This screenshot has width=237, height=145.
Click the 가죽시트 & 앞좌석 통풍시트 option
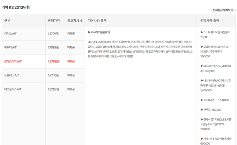(x=216, y=141)
